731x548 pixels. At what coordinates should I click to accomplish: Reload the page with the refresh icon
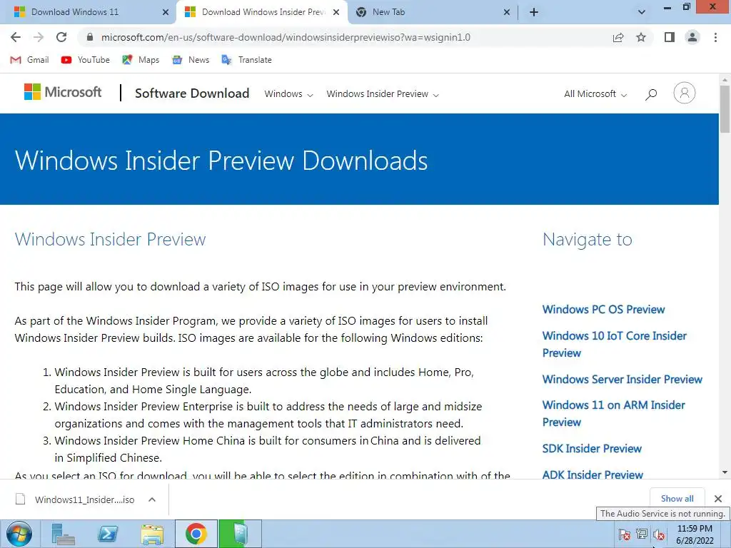click(61, 37)
